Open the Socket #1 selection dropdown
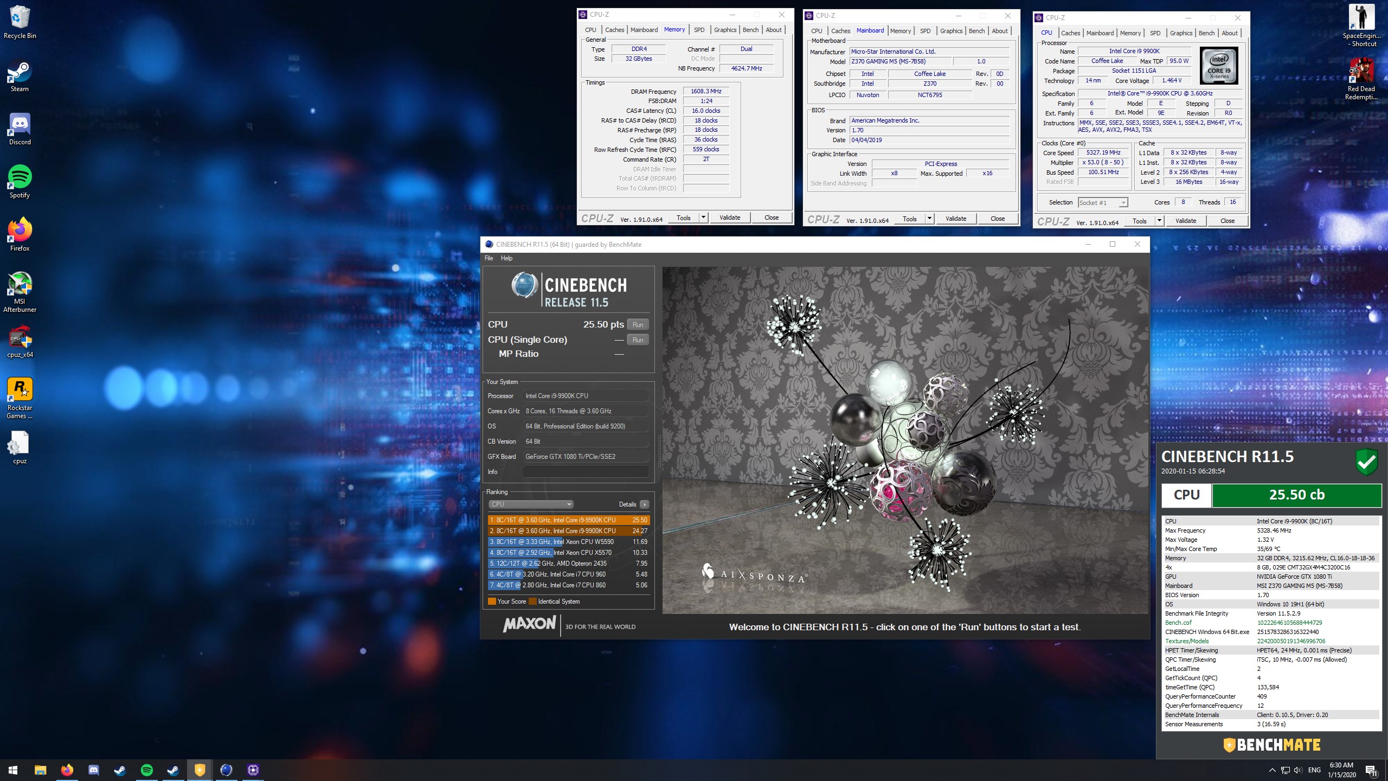 click(1103, 202)
